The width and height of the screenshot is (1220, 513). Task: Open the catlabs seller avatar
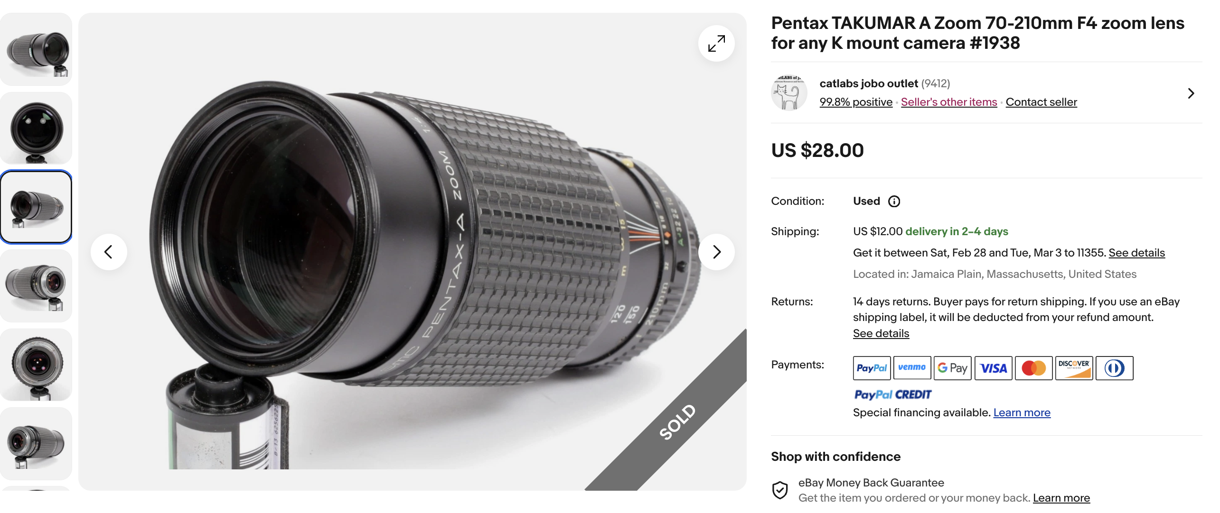789,93
